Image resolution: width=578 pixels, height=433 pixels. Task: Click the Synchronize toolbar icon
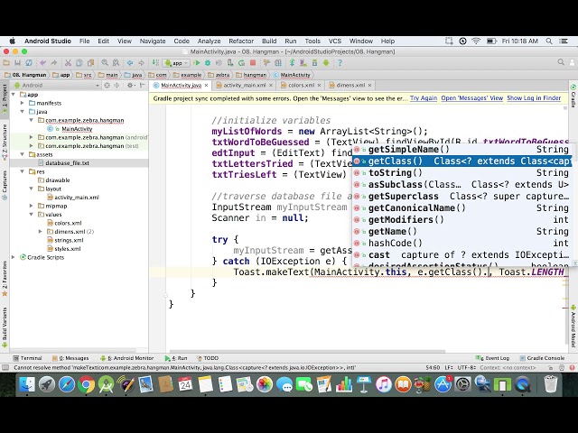tap(29, 63)
